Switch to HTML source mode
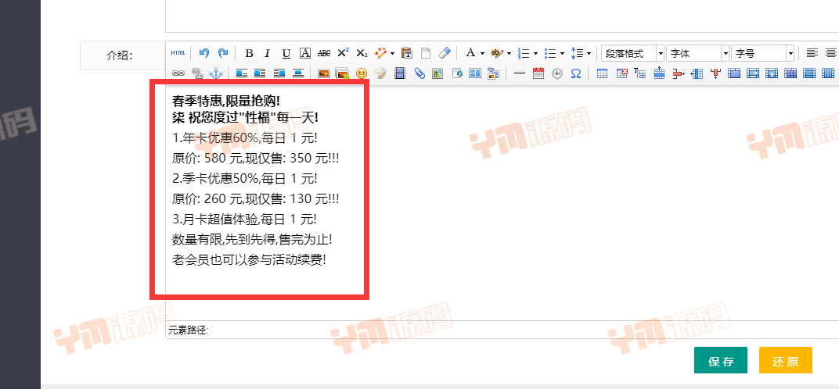 (x=178, y=53)
